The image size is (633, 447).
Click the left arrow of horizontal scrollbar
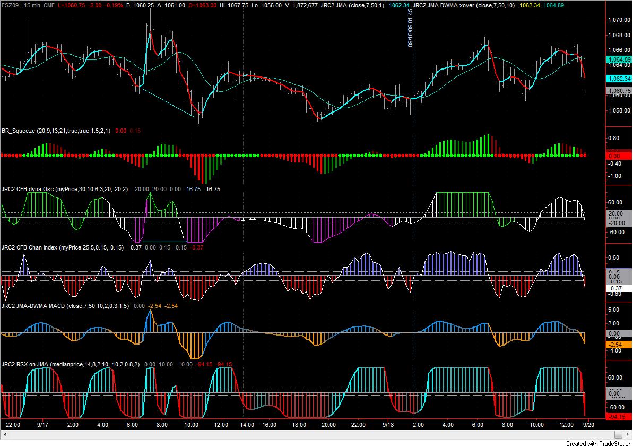coord(4,434)
